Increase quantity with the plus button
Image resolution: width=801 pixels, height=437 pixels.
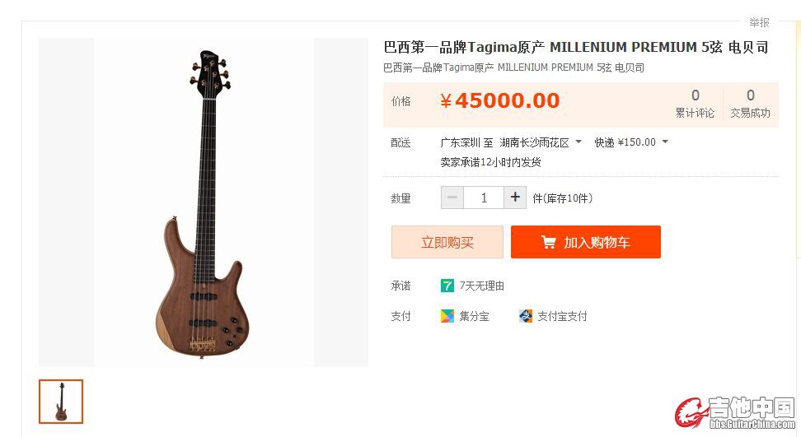point(515,198)
